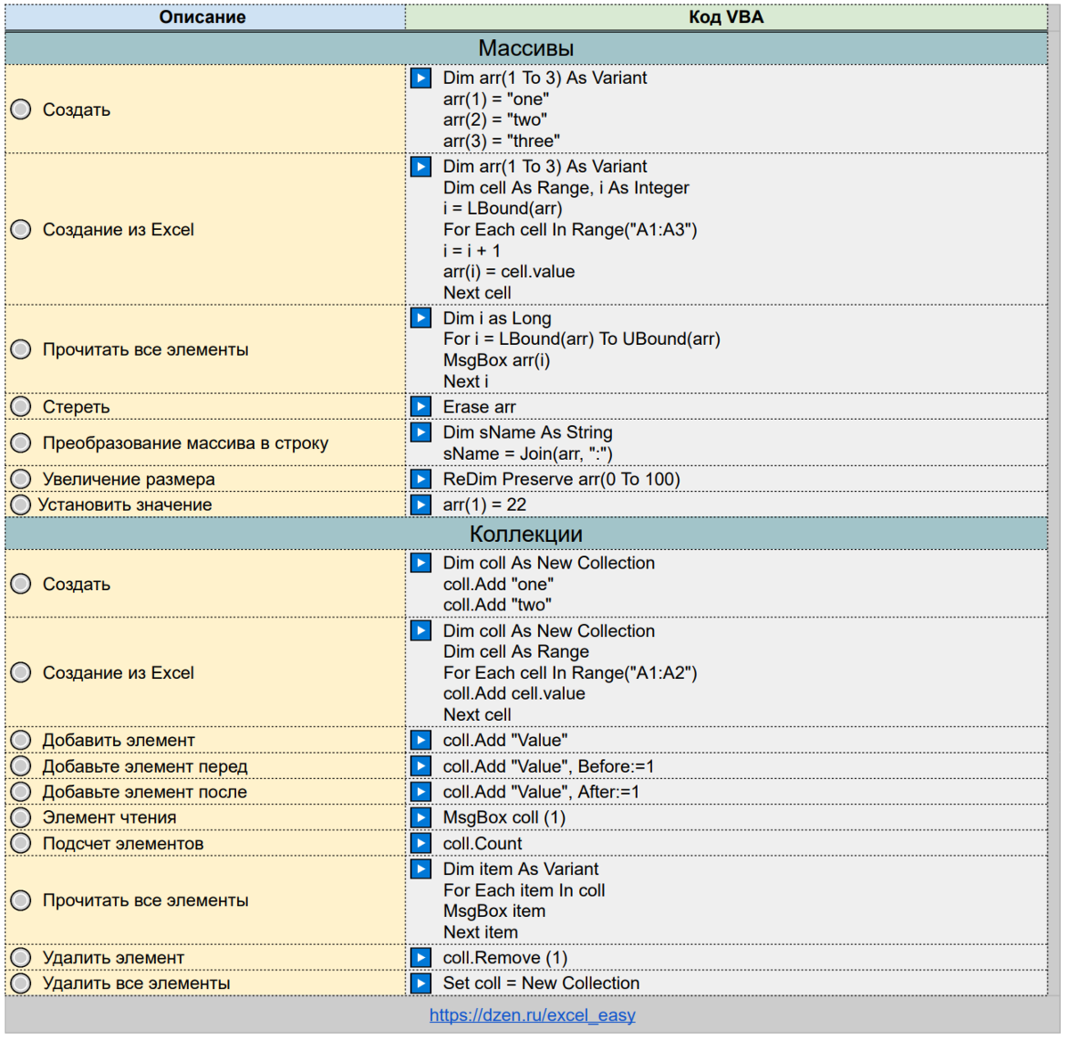Image resolution: width=1069 pixels, height=1040 pixels.
Task: Click play icon in Массивы 'Создание из Excel' row
Action: (420, 167)
